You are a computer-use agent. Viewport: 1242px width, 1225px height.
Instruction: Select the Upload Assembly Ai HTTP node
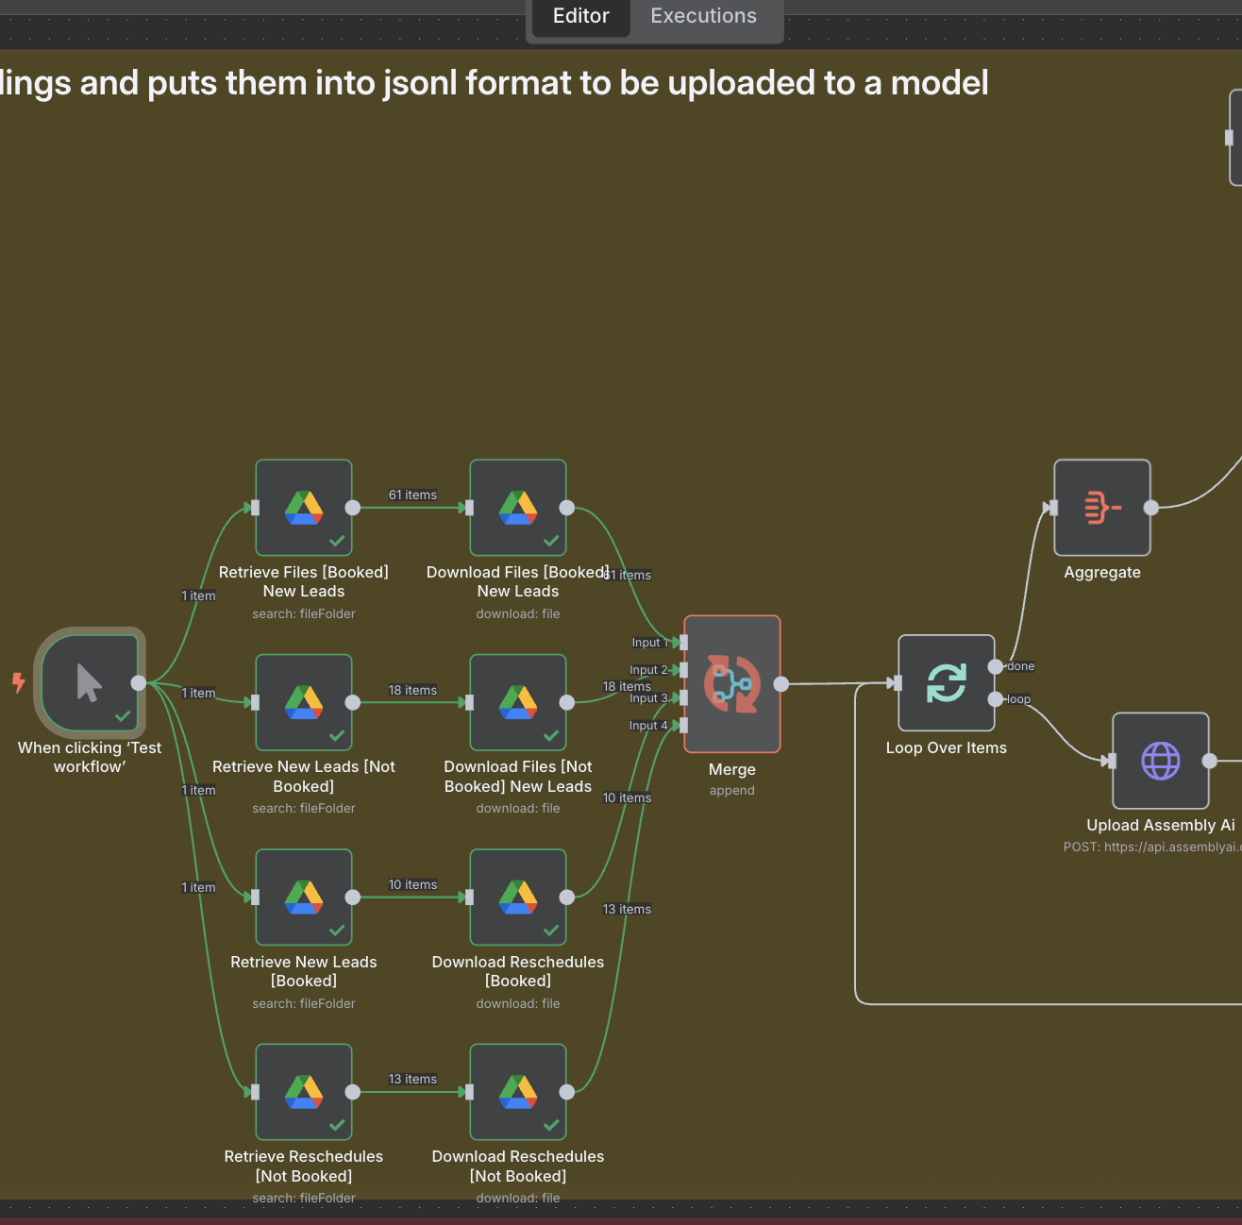tap(1161, 761)
